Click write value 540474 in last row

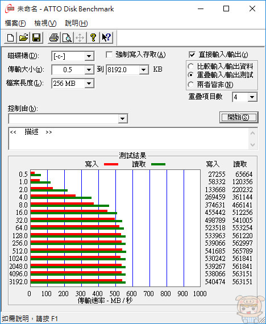[x=215, y=281]
